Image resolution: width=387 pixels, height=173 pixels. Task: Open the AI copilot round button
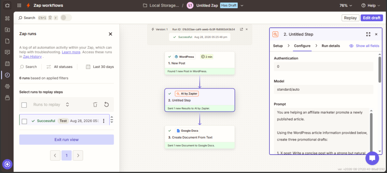(x=7, y=164)
